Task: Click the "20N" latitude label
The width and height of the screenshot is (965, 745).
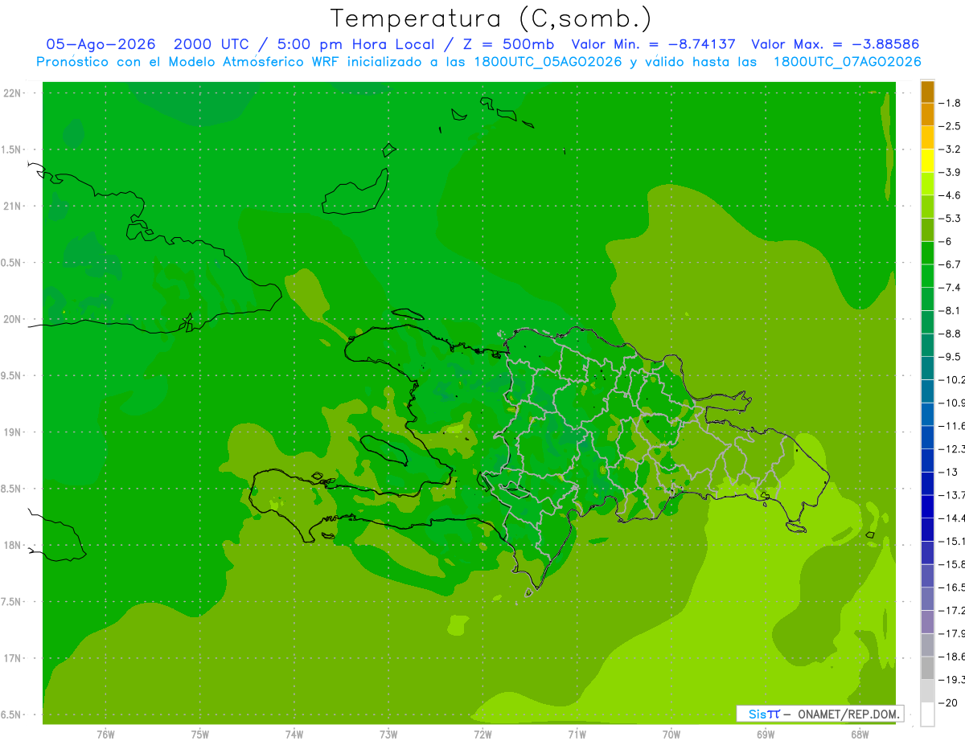Action: [11, 319]
